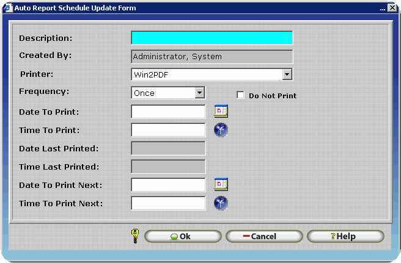Expand the Printer dropdown list

(287, 74)
